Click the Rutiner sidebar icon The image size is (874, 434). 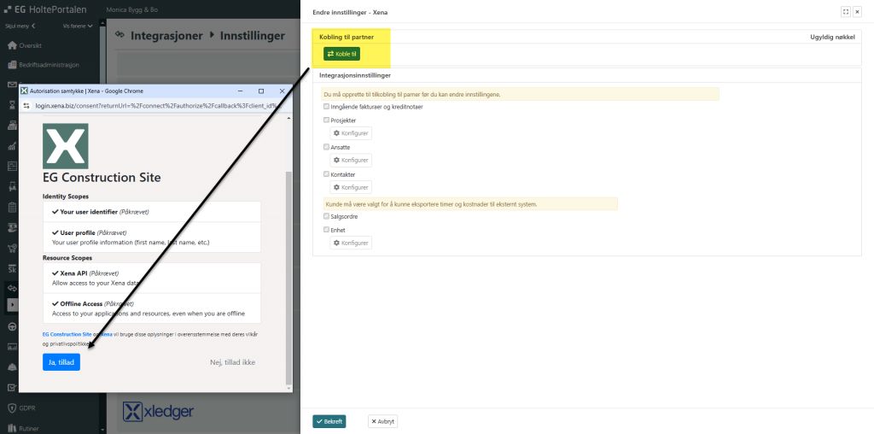click(12, 426)
